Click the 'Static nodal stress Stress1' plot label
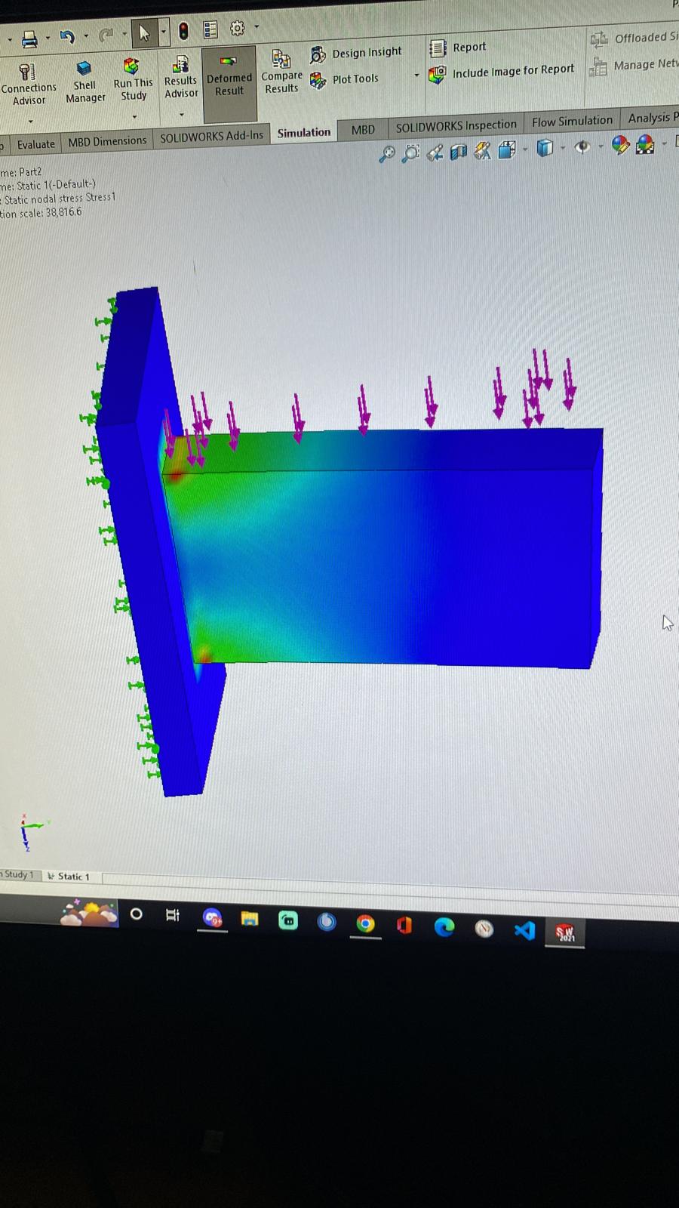This screenshot has height=1208, width=679. 60,199
